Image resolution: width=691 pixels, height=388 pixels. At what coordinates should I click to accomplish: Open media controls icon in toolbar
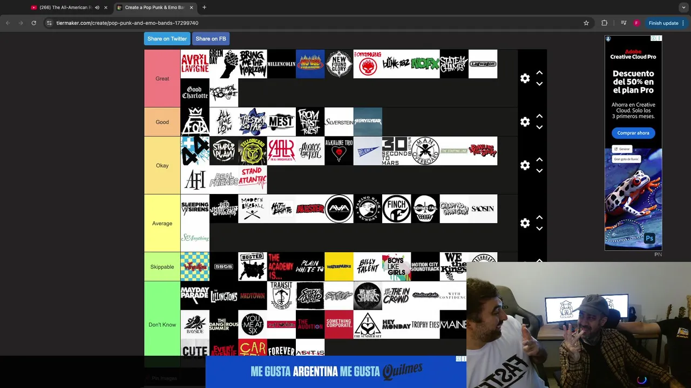(624, 23)
